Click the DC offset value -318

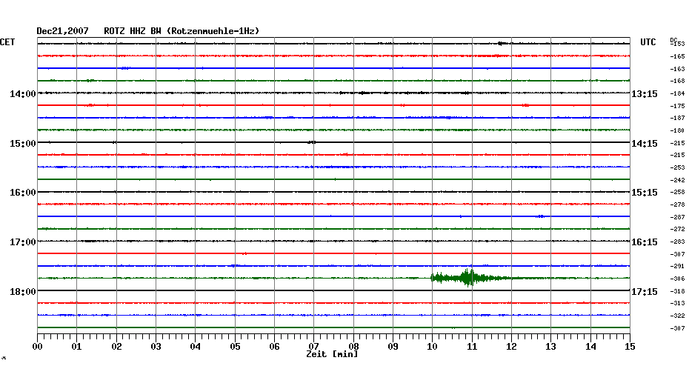pyautogui.click(x=678, y=291)
